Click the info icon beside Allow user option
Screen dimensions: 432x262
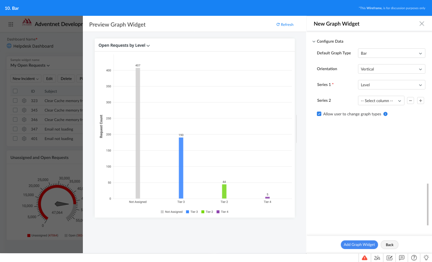pos(386,114)
